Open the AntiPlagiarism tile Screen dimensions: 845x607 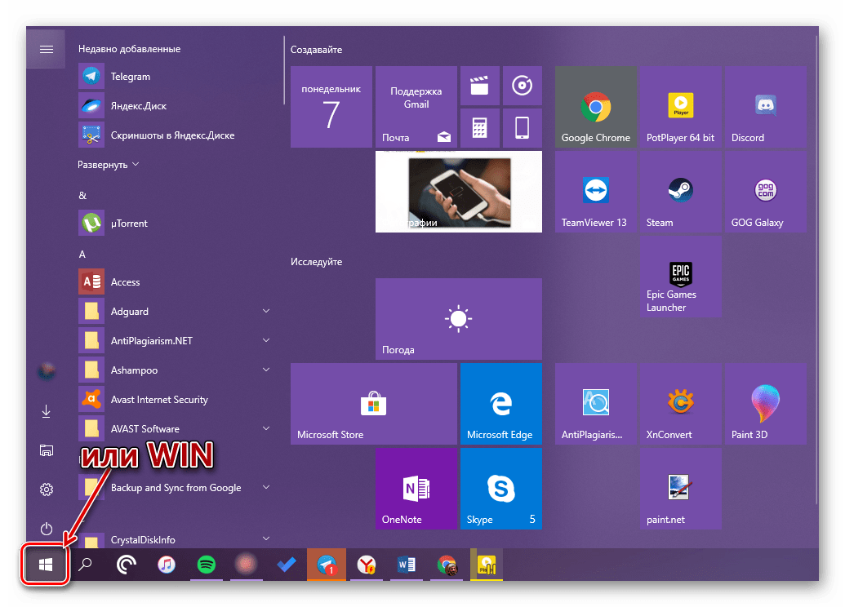pos(595,404)
